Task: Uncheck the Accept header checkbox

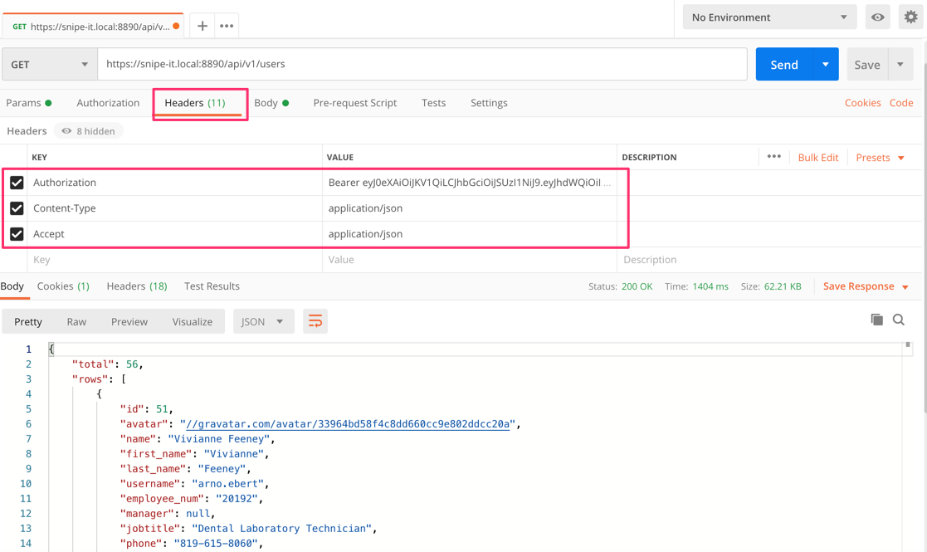Action: [17, 234]
